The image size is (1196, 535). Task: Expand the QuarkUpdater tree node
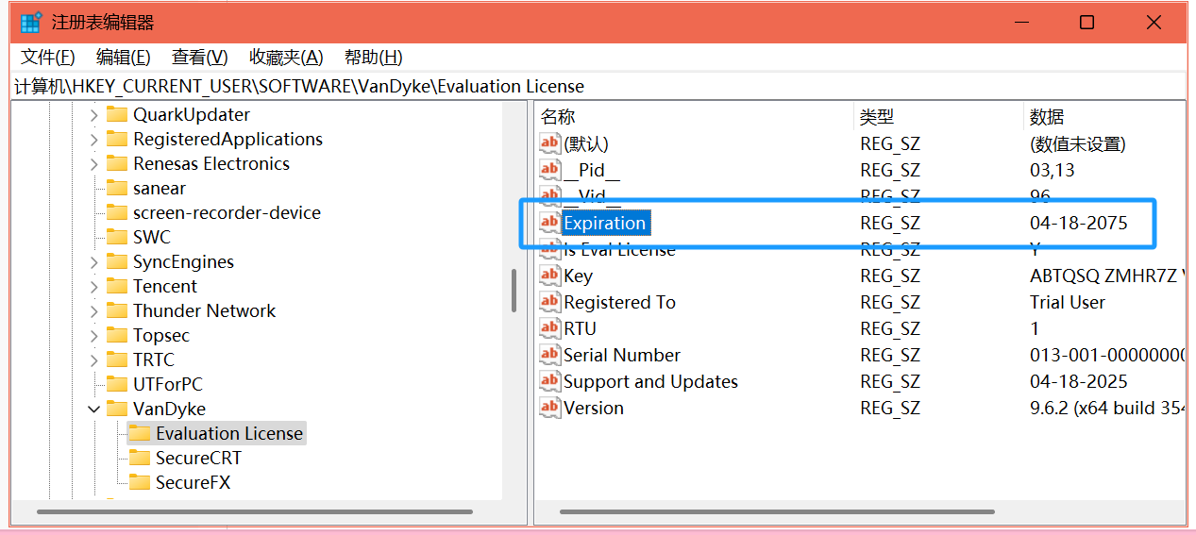point(93,115)
